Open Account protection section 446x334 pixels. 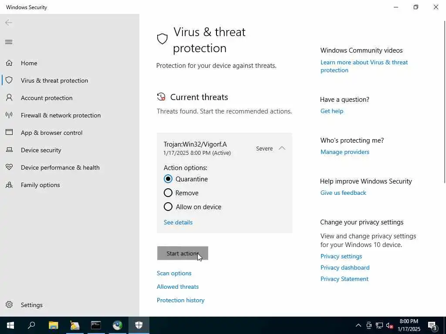pyautogui.click(x=47, y=98)
